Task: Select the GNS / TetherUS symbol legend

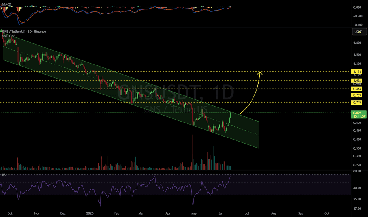Action: tap(24, 32)
